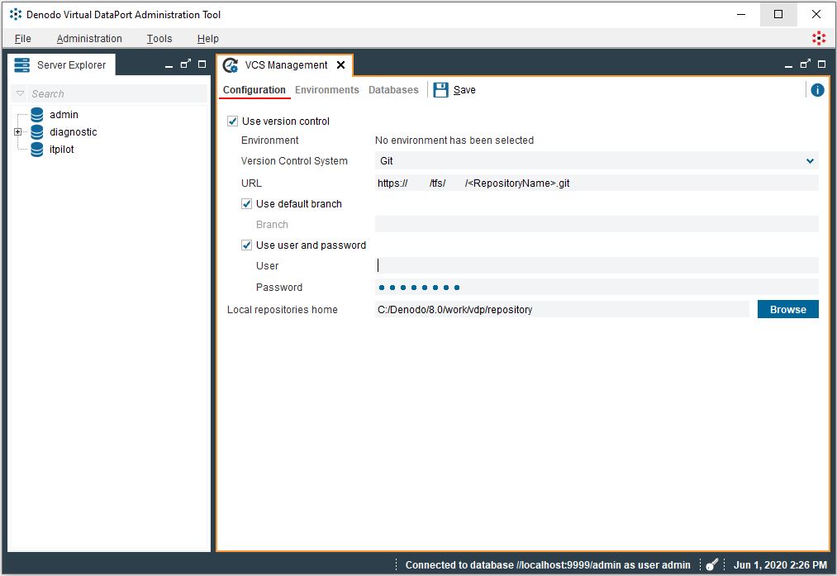Click the 'Local repositories home' label
The height and width of the screenshot is (576, 837).
pos(282,310)
